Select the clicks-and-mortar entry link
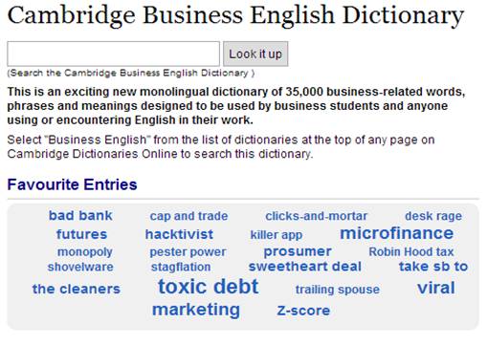Viewport: 487px width, 345px height. pyautogui.click(x=317, y=216)
